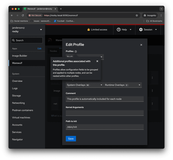Open a new browser tab

click(x=61, y=9)
